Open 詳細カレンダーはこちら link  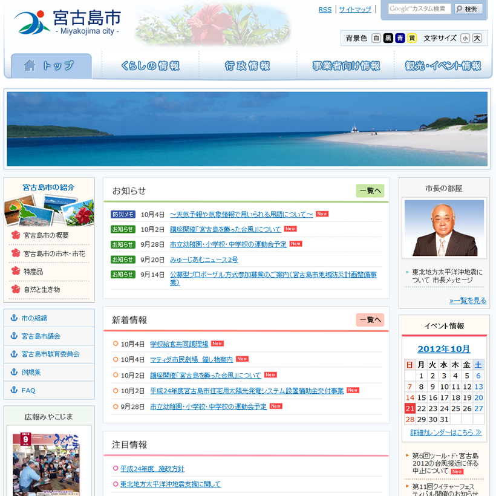point(445,432)
